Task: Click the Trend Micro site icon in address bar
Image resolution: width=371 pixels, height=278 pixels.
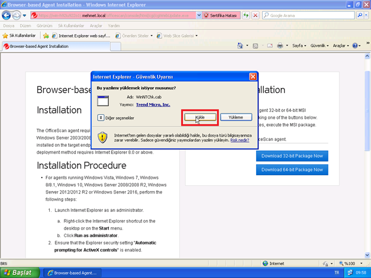Action: (x=34, y=15)
